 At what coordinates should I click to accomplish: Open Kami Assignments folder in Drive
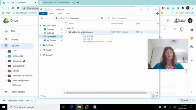(21, 81)
